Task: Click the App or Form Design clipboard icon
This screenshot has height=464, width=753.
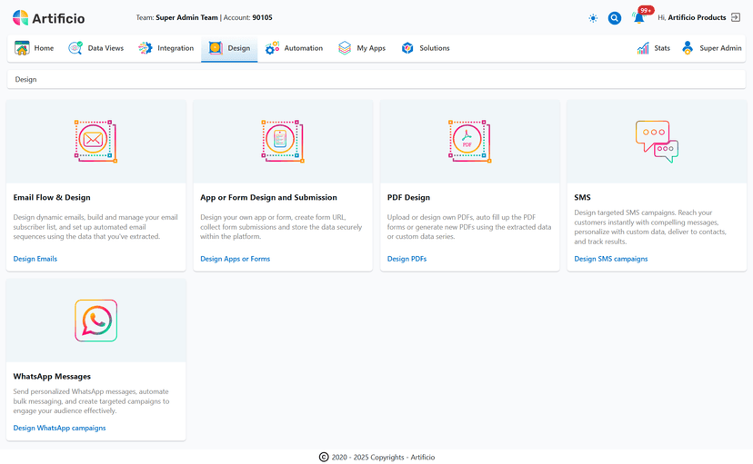Action: point(282,142)
